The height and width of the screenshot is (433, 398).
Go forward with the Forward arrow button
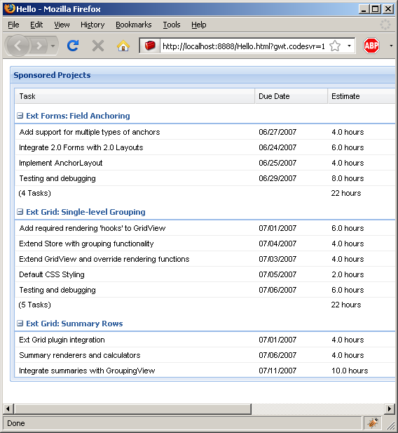39,46
